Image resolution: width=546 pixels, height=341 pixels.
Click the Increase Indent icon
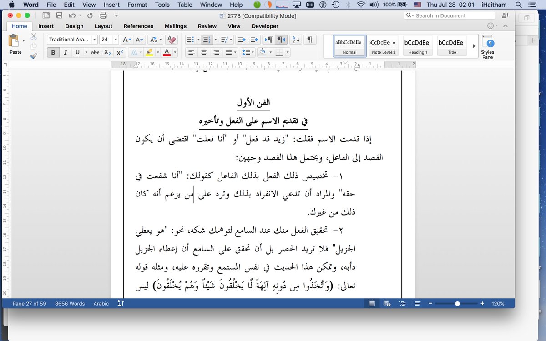tap(242, 40)
